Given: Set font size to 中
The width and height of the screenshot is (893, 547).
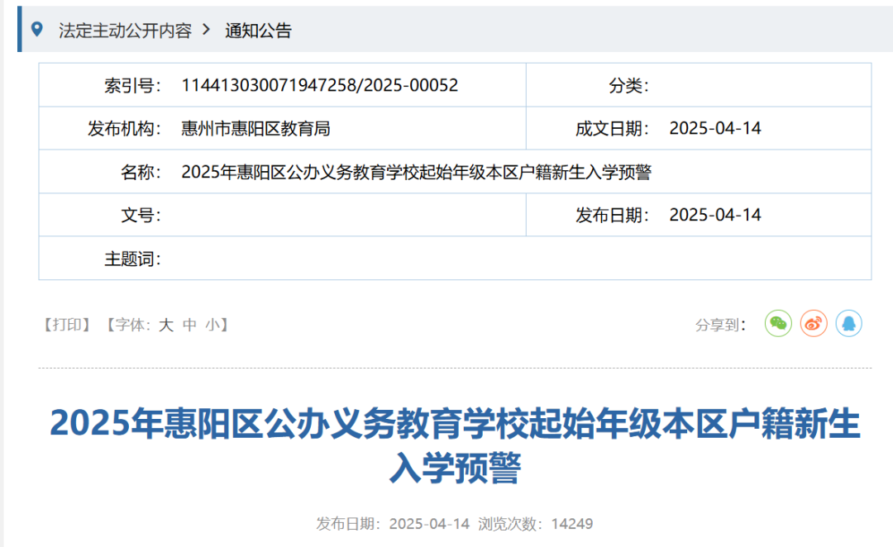Looking at the screenshot, I should coord(189,325).
